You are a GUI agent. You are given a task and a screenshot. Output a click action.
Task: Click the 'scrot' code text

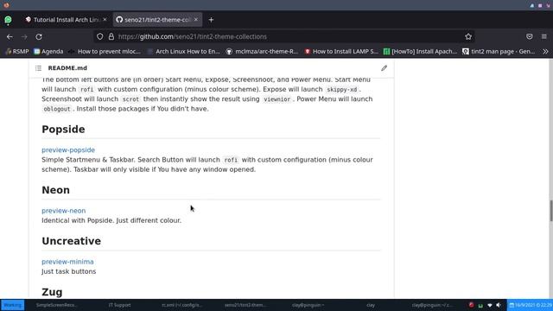point(130,99)
